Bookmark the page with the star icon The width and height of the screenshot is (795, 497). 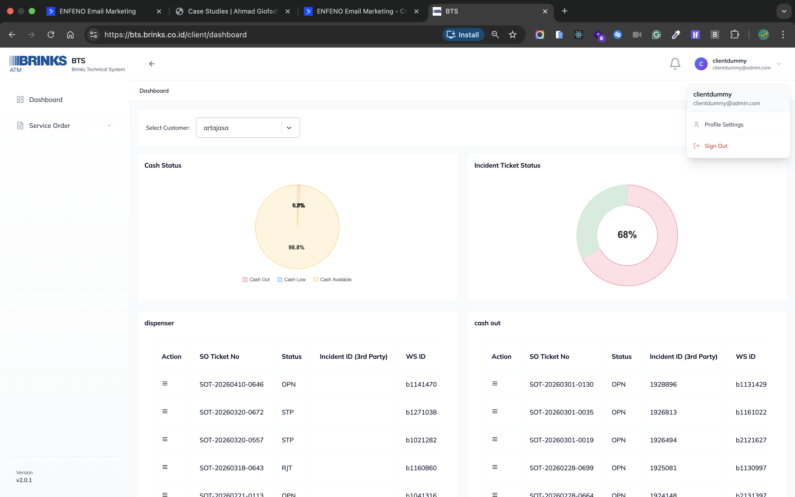pyautogui.click(x=512, y=35)
